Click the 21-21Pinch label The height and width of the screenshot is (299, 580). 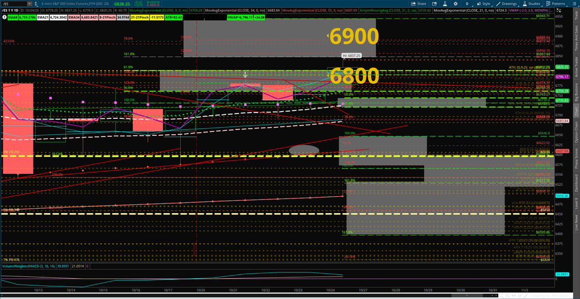[140, 17]
